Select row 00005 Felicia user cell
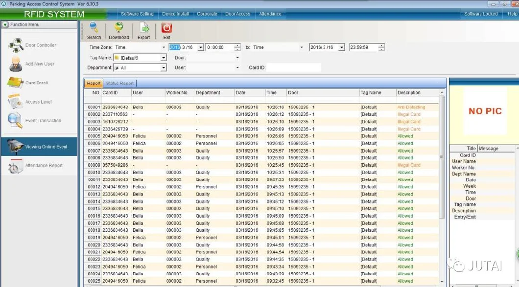Image resolution: width=519 pixels, height=287 pixels. click(139, 136)
